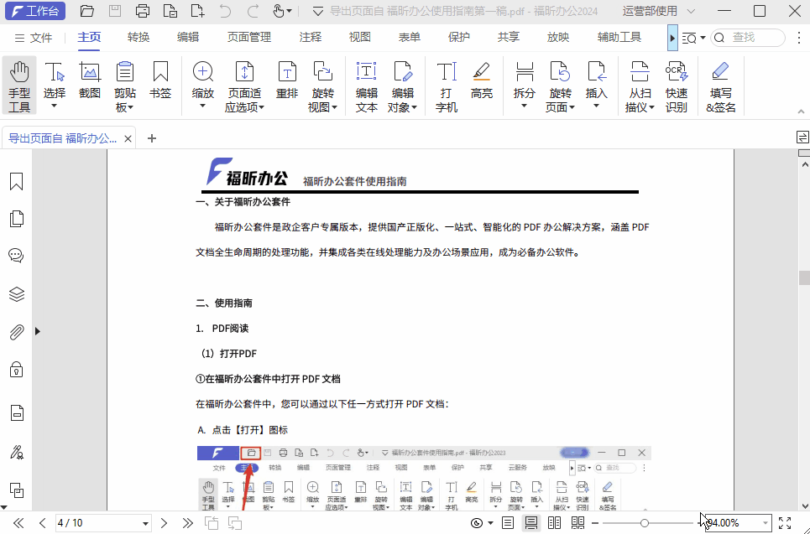Run 快速识别 OCR recognition
The width and height of the screenshot is (810, 534).
677,84
